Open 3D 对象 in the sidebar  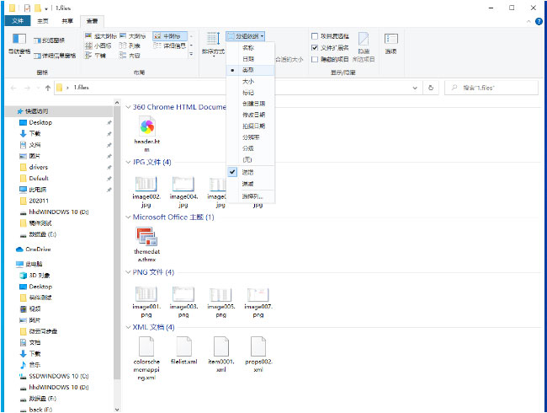pos(35,276)
